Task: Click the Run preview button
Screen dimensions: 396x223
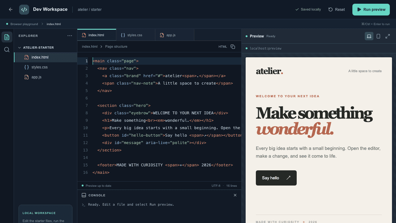Action: 371,10
